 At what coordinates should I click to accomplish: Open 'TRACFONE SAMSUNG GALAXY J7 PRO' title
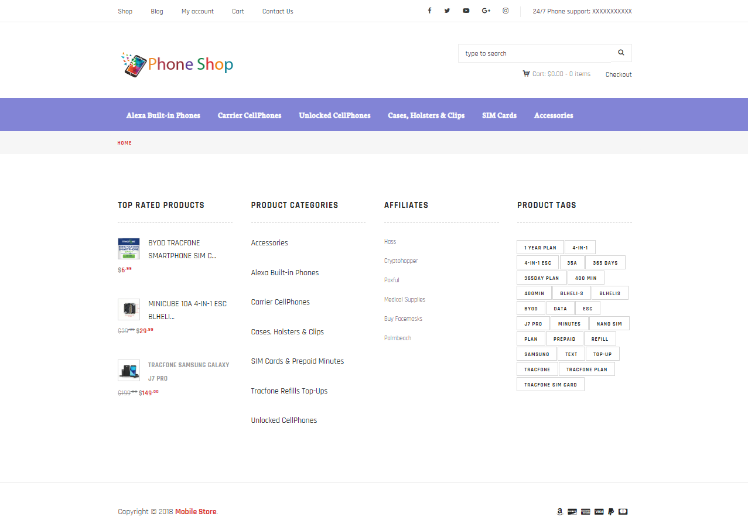(189, 371)
